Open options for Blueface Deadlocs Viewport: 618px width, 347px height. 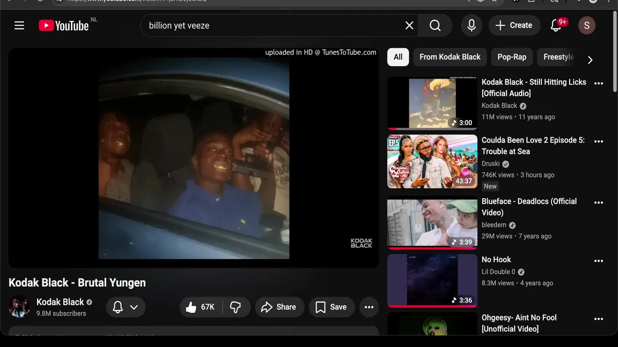pos(599,202)
